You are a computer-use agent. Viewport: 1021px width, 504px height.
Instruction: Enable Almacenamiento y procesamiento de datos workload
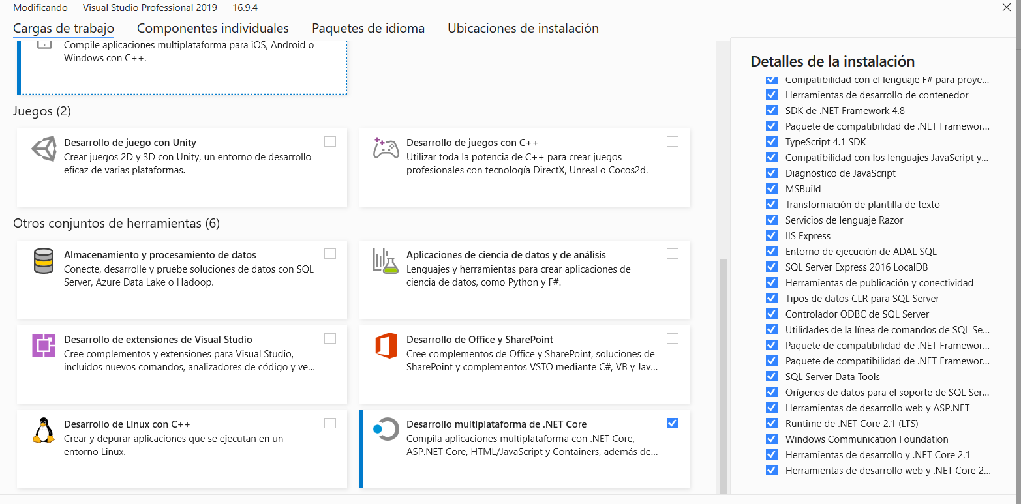pos(330,254)
